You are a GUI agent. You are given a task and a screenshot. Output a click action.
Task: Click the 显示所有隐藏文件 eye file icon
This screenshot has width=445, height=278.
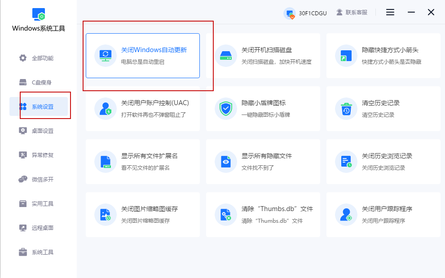[225, 162]
